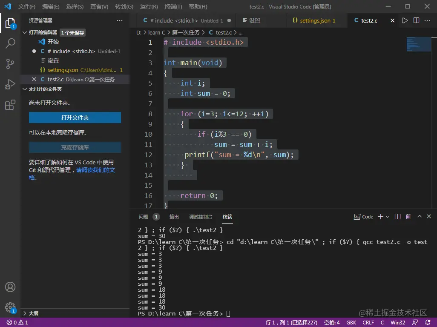Run code with the play button

(x=405, y=20)
